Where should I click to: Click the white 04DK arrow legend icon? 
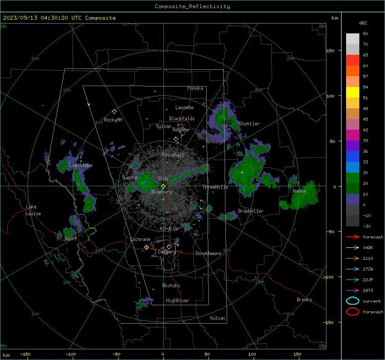[x=352, y=248]
